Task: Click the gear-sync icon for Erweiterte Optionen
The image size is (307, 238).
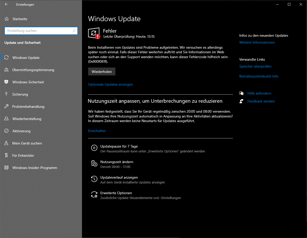Action: (94, 194)
